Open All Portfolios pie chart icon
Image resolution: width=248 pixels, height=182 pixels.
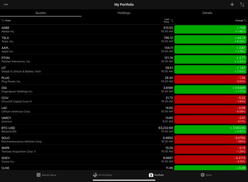tap(95, 175)
